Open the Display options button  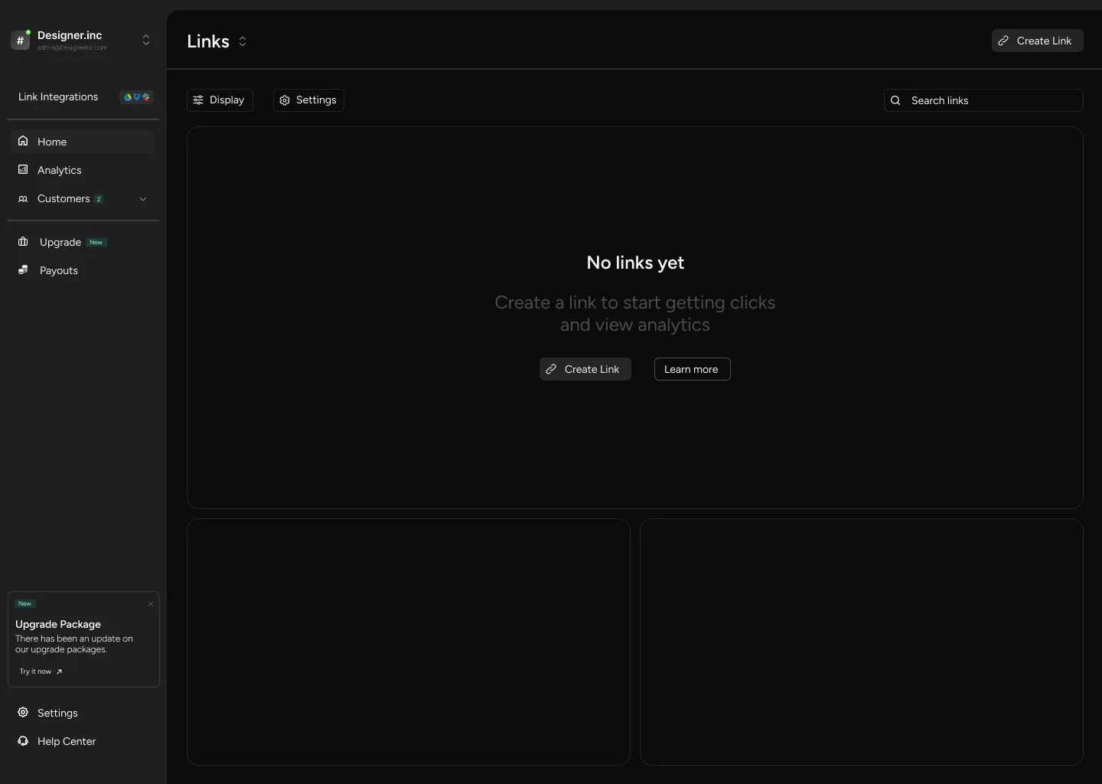(x=220, y=100)
